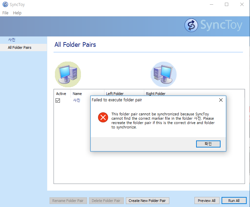Click the left folder computer icon
The image size is (250, 207).
(68, 74)
